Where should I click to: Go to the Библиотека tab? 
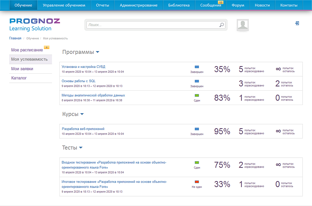tap(179, 5)
